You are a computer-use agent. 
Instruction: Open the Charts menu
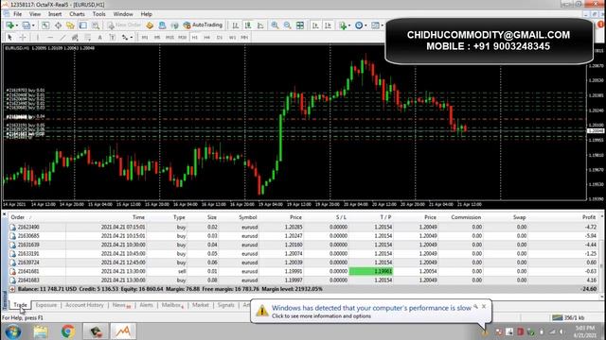click(77, 14)
